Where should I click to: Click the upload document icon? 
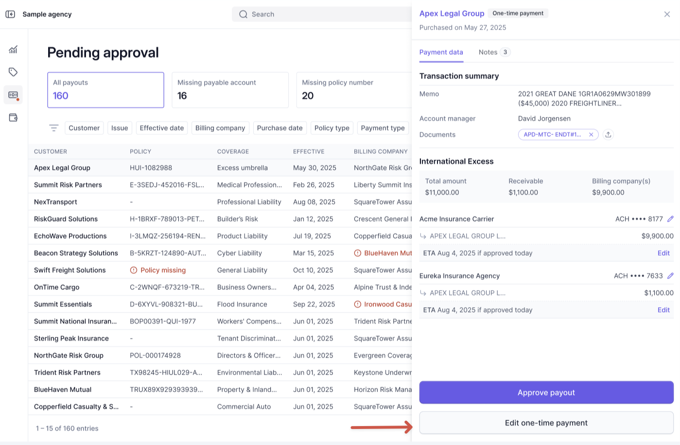tap(608, 134)
